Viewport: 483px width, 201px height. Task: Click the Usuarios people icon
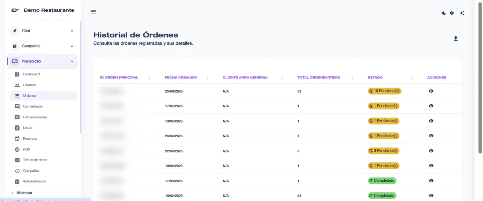(17, 85)
